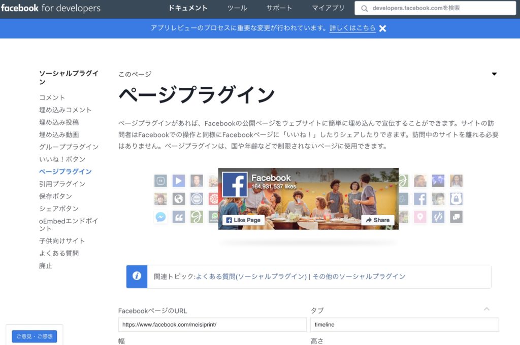Click the globe icon tile
Viewport: 520px width, 345px height.
(178, 199)
